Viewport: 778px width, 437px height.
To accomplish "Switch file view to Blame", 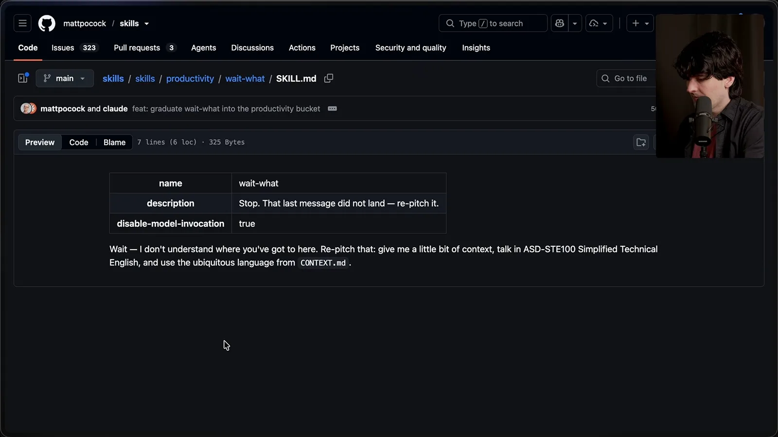I will coord(114,142).
